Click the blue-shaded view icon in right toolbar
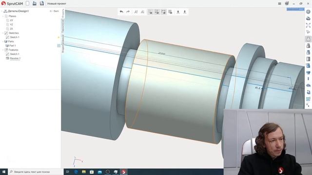The image size is (312, 175). (308, 52)
